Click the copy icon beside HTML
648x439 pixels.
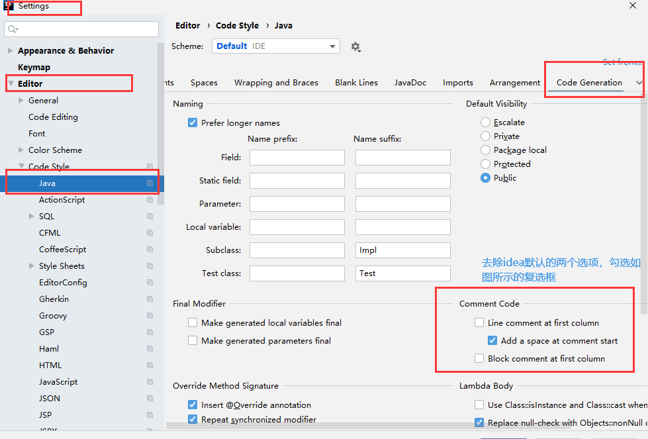click(150, 365)
